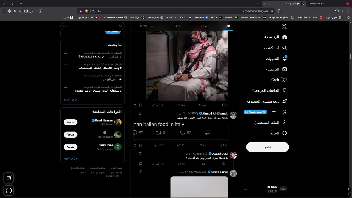This screenshot has width=352, height=198.
Task: Follow Saudi Pics
Action: coord(70,147)
